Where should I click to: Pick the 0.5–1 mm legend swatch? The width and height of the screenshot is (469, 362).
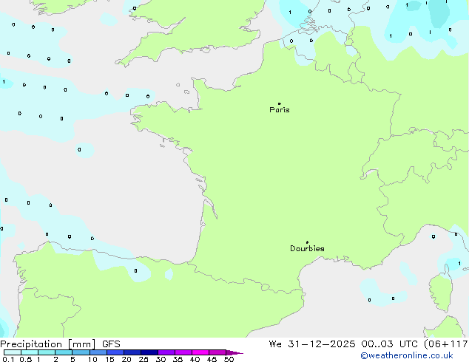point(30,352)
